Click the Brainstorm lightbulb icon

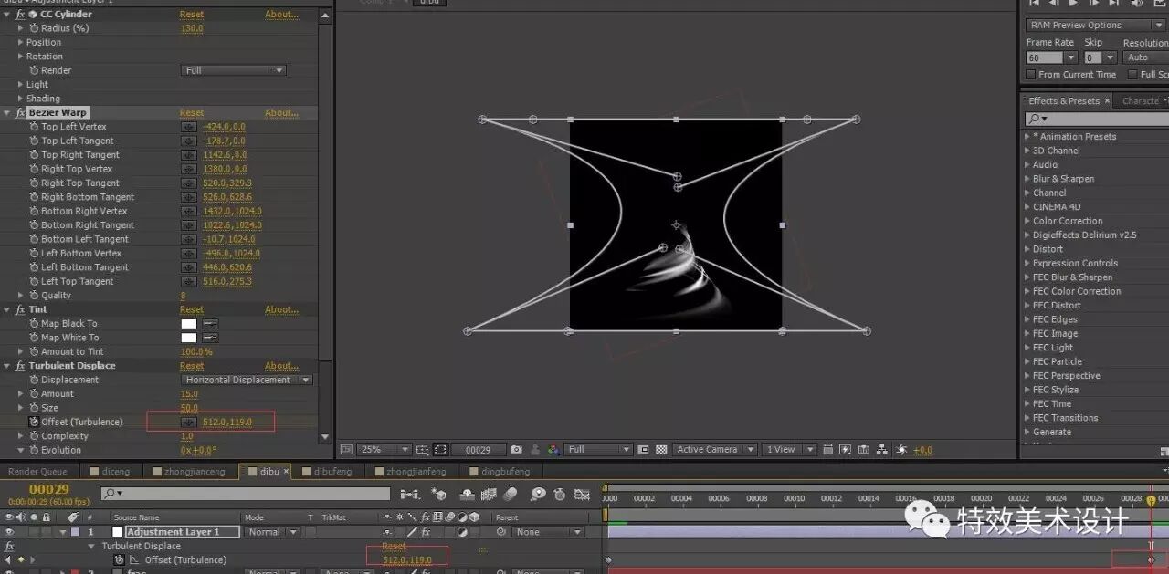pyautogui.click(x=538, y=495)
